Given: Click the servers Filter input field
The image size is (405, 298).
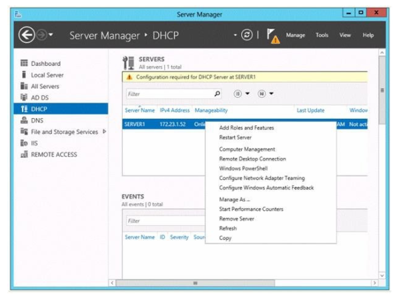Looking at the screenshot, I should [169, 94].
